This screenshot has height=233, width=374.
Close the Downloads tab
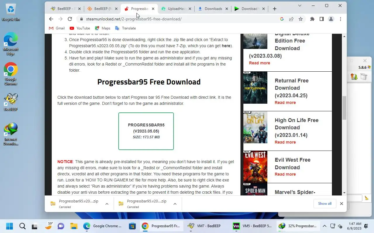(x=227, y=9)
